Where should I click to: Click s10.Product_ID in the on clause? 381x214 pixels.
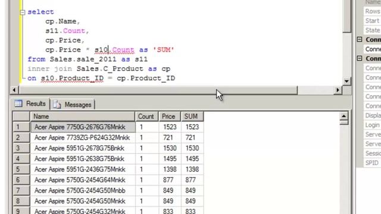coord(72,78)
